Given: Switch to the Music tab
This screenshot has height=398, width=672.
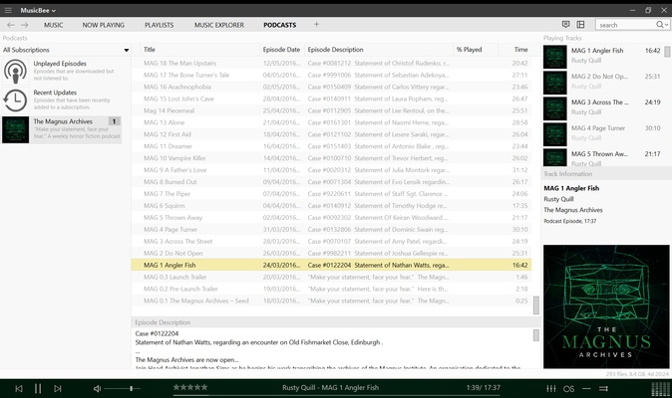Looking at the screenshot, I should coord(53,25).
